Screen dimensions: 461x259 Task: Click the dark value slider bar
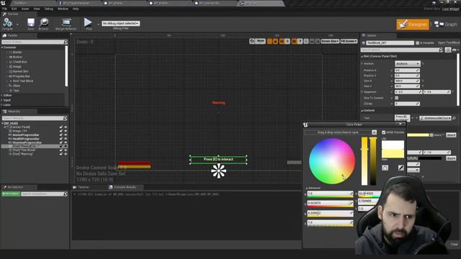click(373, 161)
